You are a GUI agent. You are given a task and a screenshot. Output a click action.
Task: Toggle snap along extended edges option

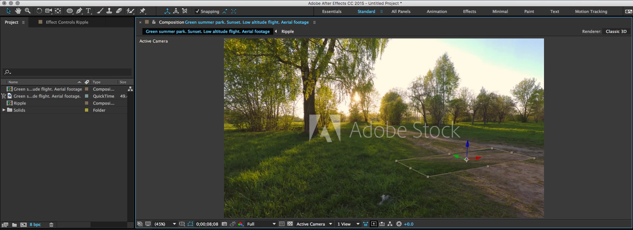click(x=225, y=11)
